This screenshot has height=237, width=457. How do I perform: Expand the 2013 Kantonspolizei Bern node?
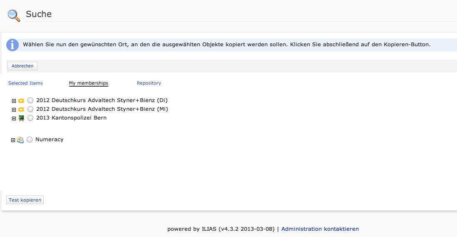[14, 118]
